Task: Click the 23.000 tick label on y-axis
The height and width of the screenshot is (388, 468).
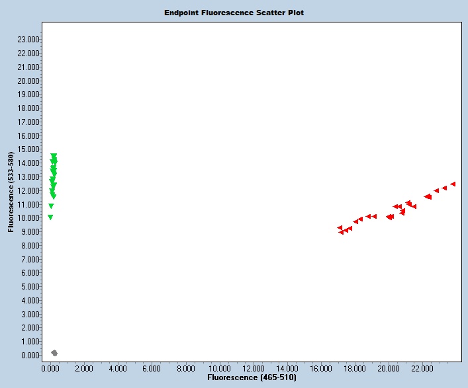Action: point(29,39)
